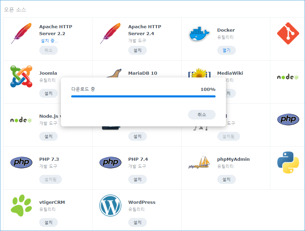Click the PHP 7.3 logo icon
The image size is (305, 231).
[21, 162]
